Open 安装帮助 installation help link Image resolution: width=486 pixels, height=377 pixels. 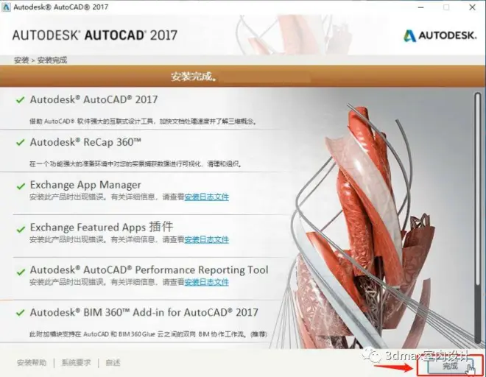[x=32, y=362]
